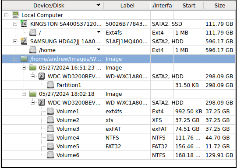237x168 pixels.
Task: Click the green folder icon for 05/27/2024 18:02:18
Action: (33, 94)
